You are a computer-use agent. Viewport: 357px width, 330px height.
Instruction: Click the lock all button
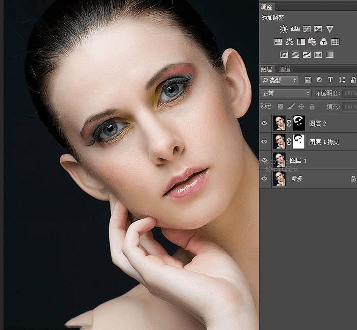(x=312, y=107)
